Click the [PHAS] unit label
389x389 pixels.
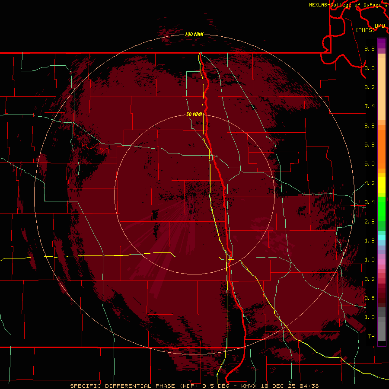pyautogui.click(x=365, y=30)
